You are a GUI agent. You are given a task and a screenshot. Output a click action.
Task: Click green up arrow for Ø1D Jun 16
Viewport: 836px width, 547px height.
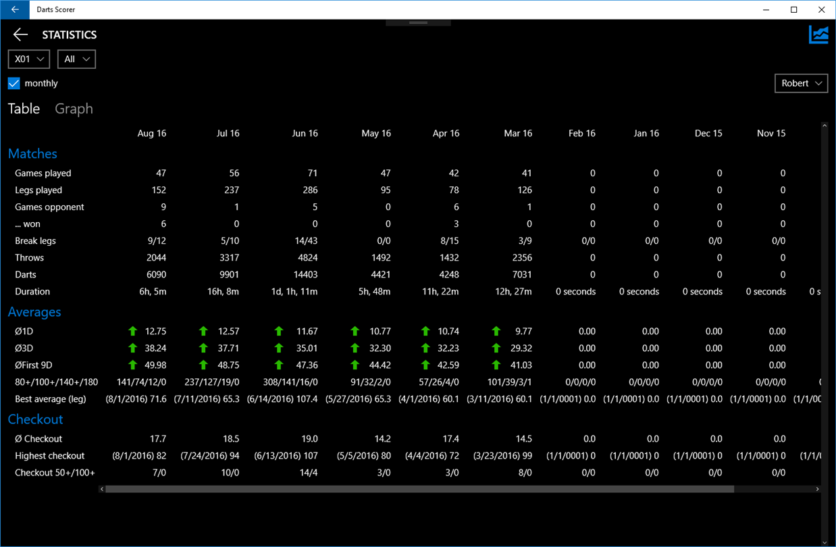coord(279,331)
